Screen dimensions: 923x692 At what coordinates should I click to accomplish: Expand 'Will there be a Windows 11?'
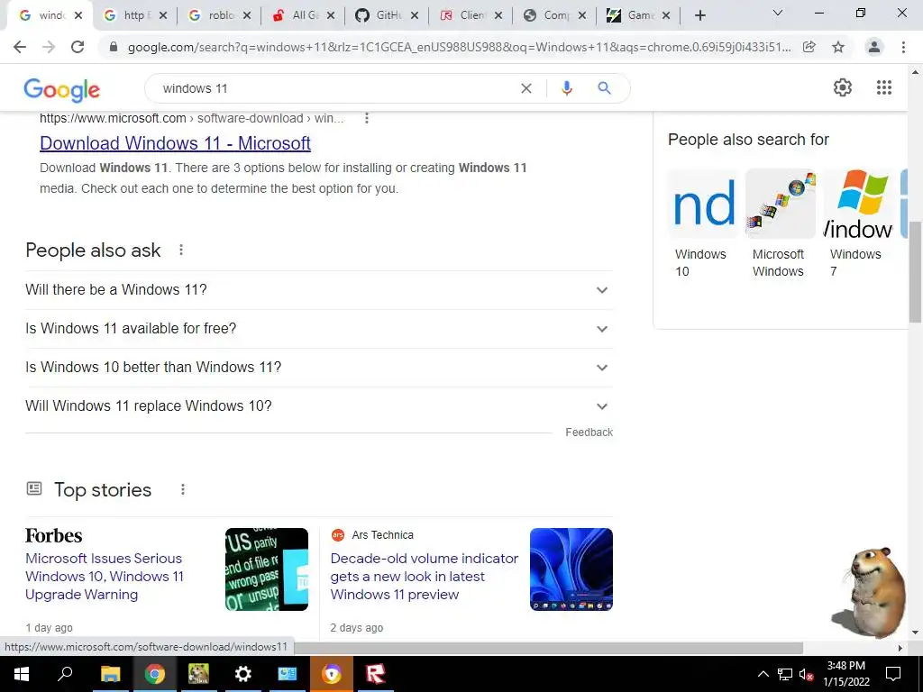(319, 290)
